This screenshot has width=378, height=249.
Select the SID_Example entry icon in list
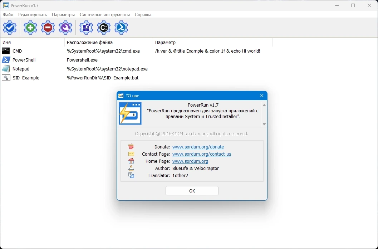pos(6,78)
